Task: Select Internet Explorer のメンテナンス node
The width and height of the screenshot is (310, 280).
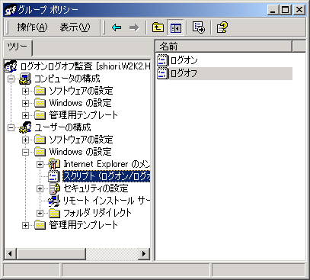Action: click(107, 164)
